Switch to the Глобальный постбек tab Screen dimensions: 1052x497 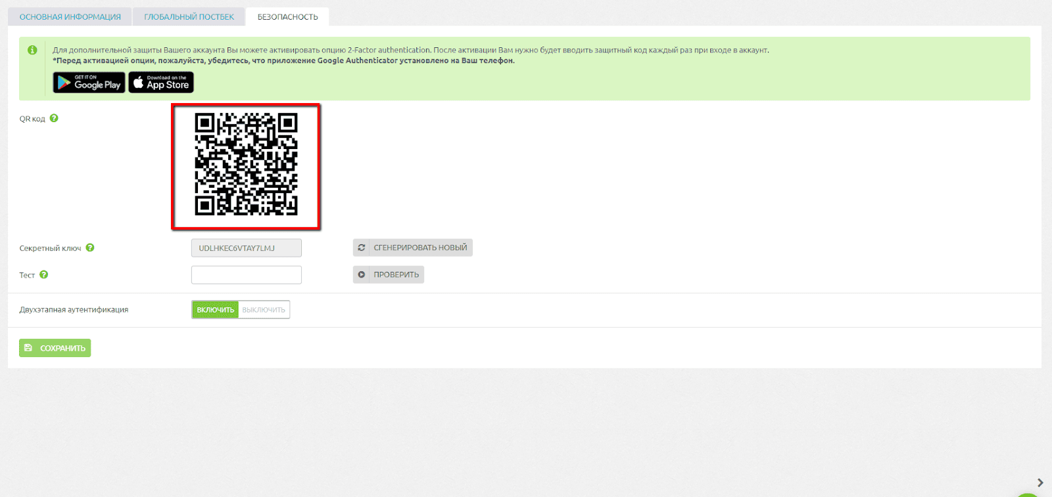tap(189, 17)
